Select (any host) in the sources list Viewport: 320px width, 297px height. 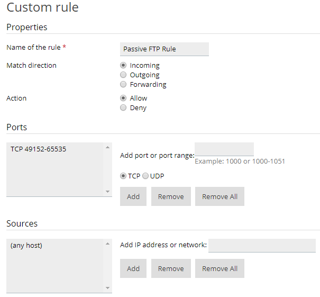point(26,246)
